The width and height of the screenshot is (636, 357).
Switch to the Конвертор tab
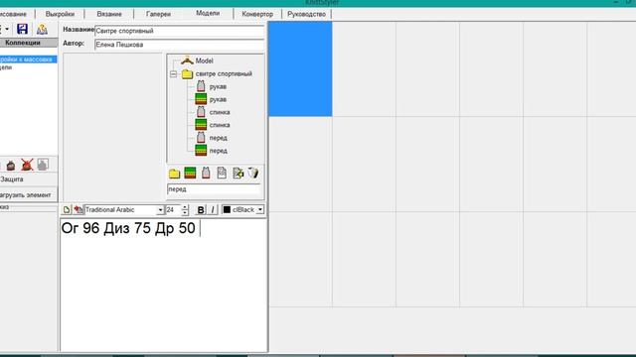click(x=257, y=14)
